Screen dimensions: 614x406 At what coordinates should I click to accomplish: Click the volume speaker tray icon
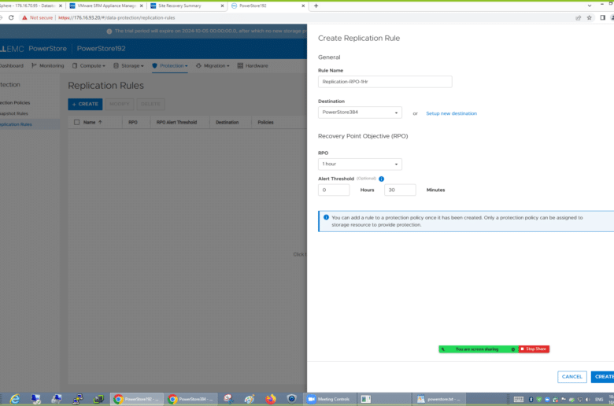point(588,400)
